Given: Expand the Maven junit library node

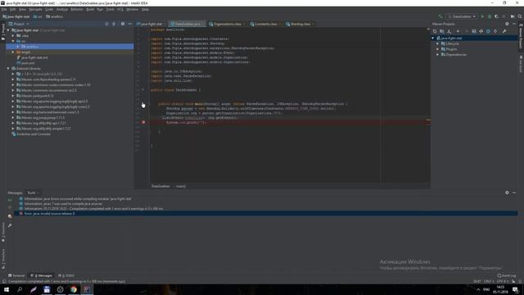Looking at the screenshot, I should point(13,96).
